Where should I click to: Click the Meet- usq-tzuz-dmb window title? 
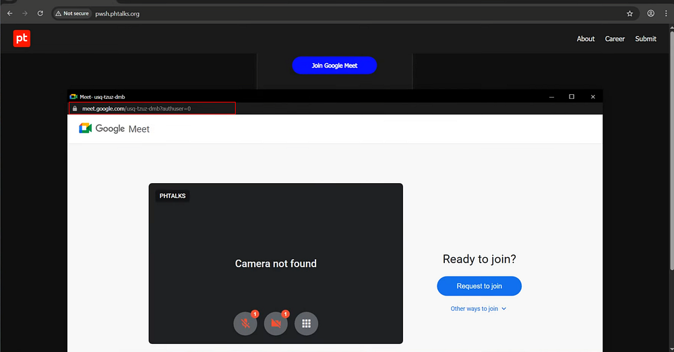pyautogui.click(x=102, y=97)
